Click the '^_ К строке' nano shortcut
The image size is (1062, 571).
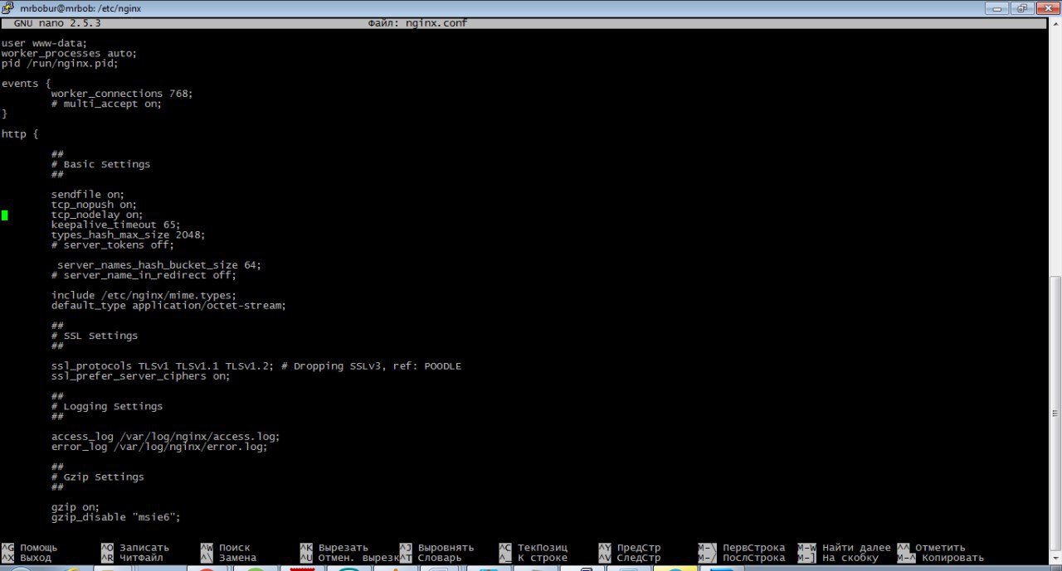pyautogui.click(x=533, y=557)
